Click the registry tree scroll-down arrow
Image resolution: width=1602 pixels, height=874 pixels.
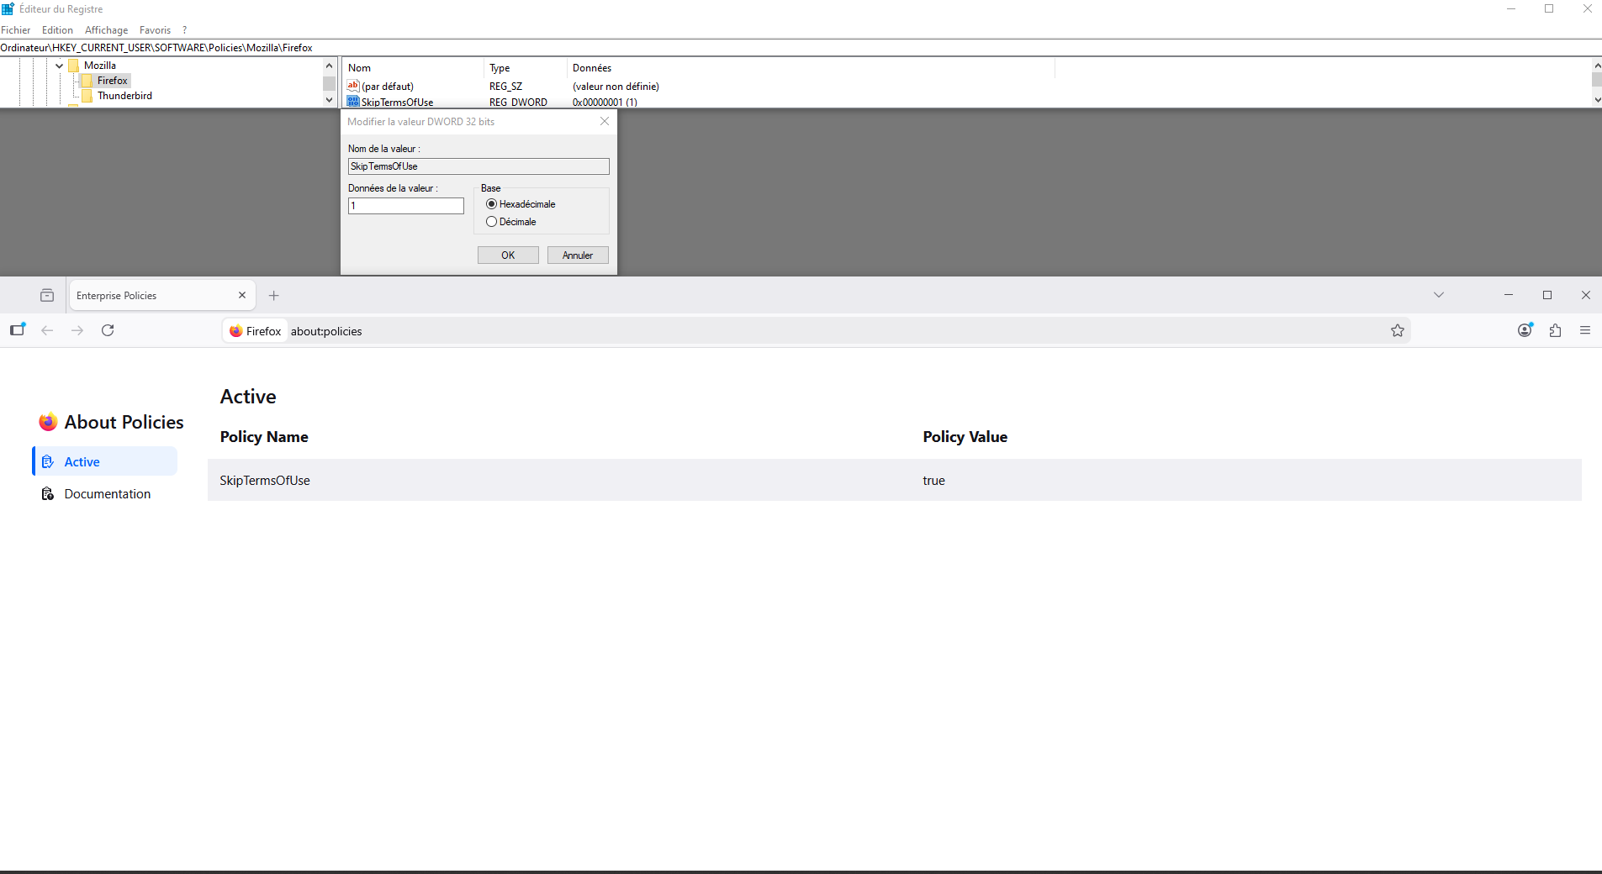point(329,100)
